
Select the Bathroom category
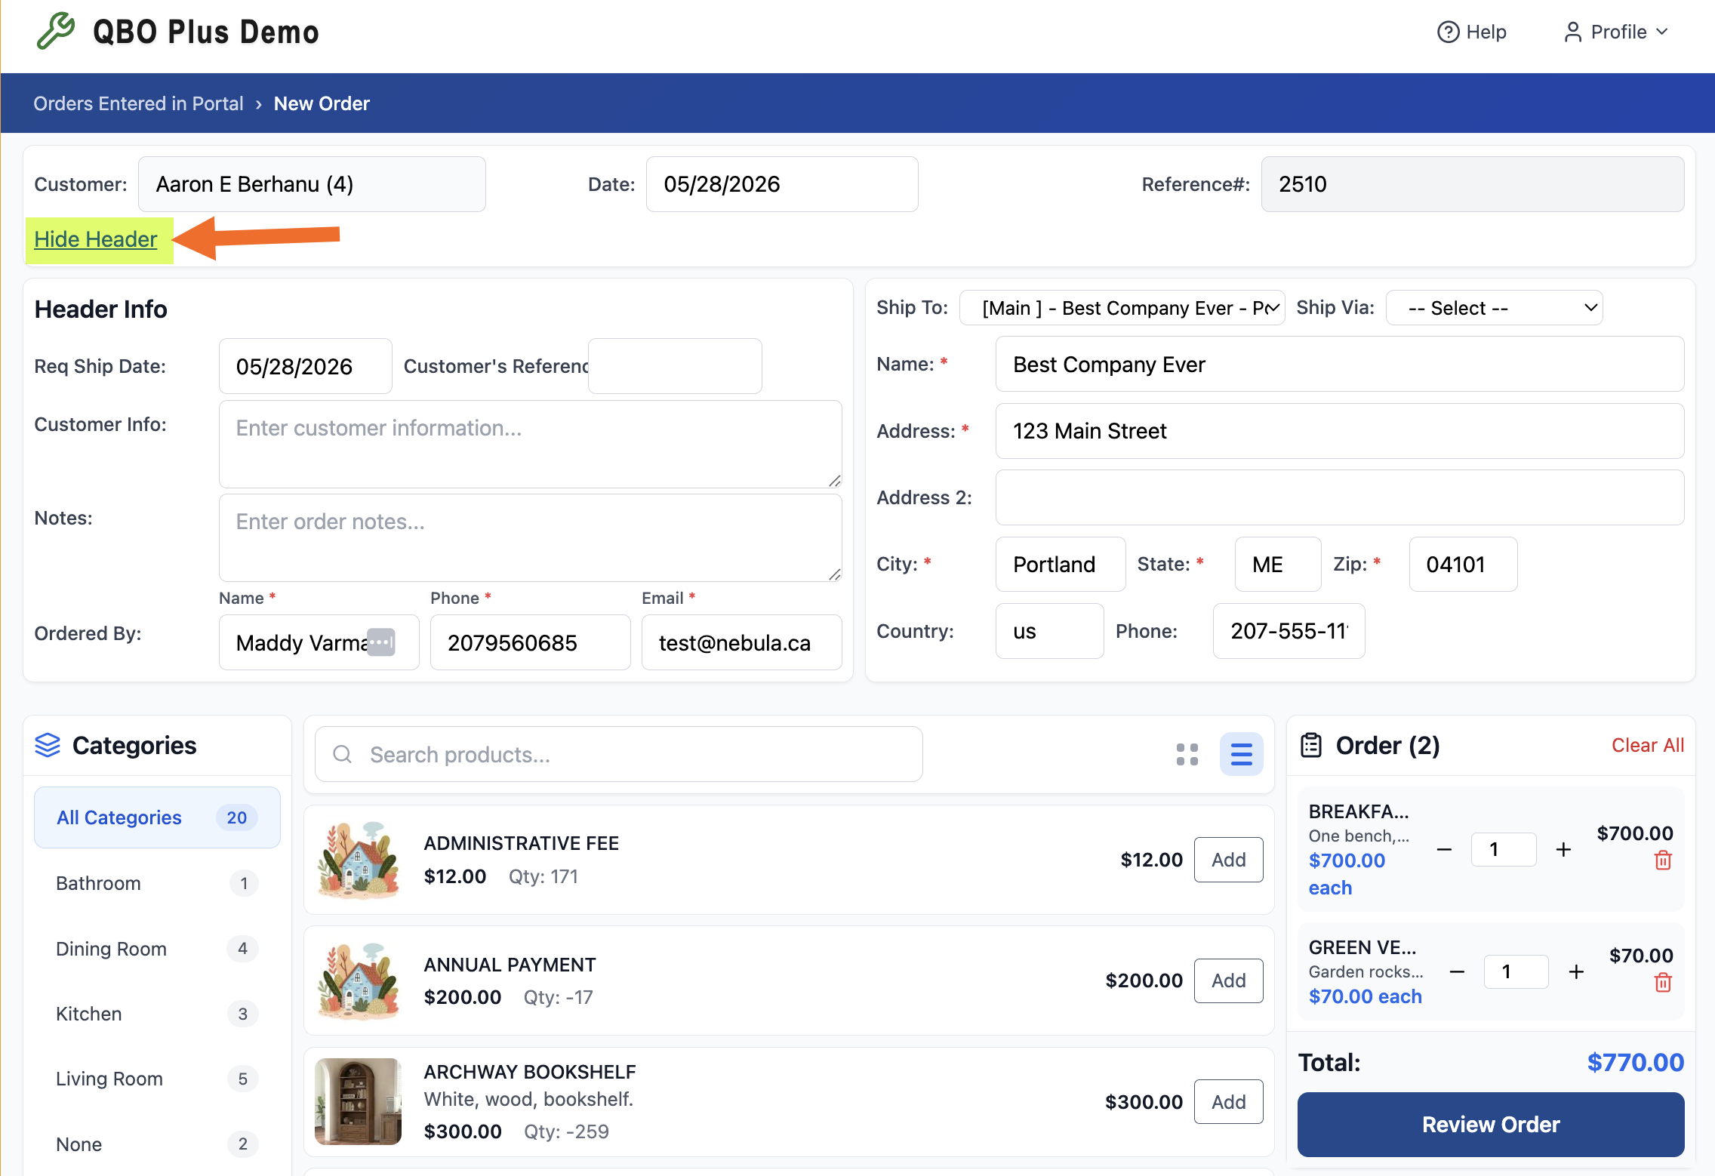[x=157, y=883]
